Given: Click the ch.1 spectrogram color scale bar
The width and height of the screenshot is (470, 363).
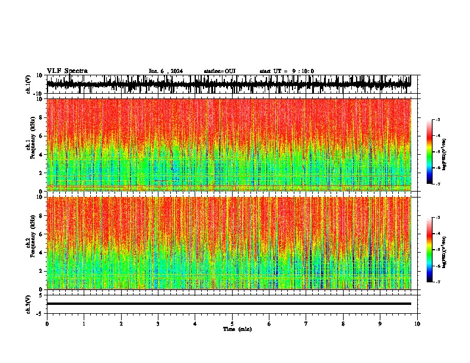Looking at the screenshot, I should (x=429, y=152).
